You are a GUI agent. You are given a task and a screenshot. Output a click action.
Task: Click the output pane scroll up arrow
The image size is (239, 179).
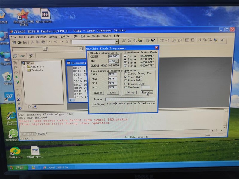226,111
